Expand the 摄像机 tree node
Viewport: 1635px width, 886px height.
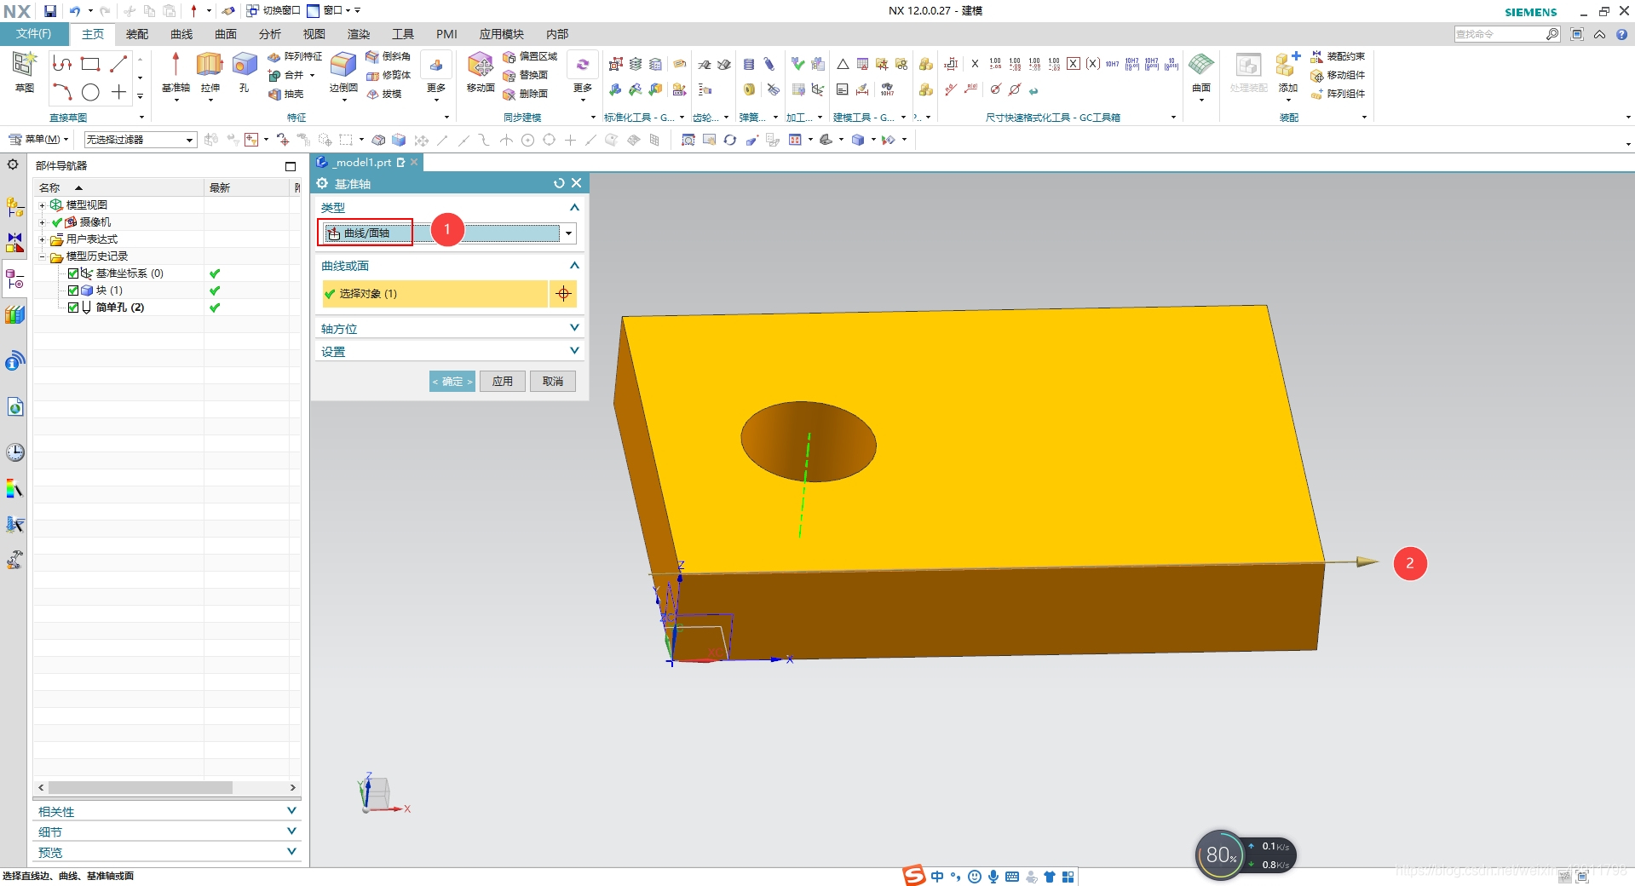pyautogui.click(x=42, y=222)
